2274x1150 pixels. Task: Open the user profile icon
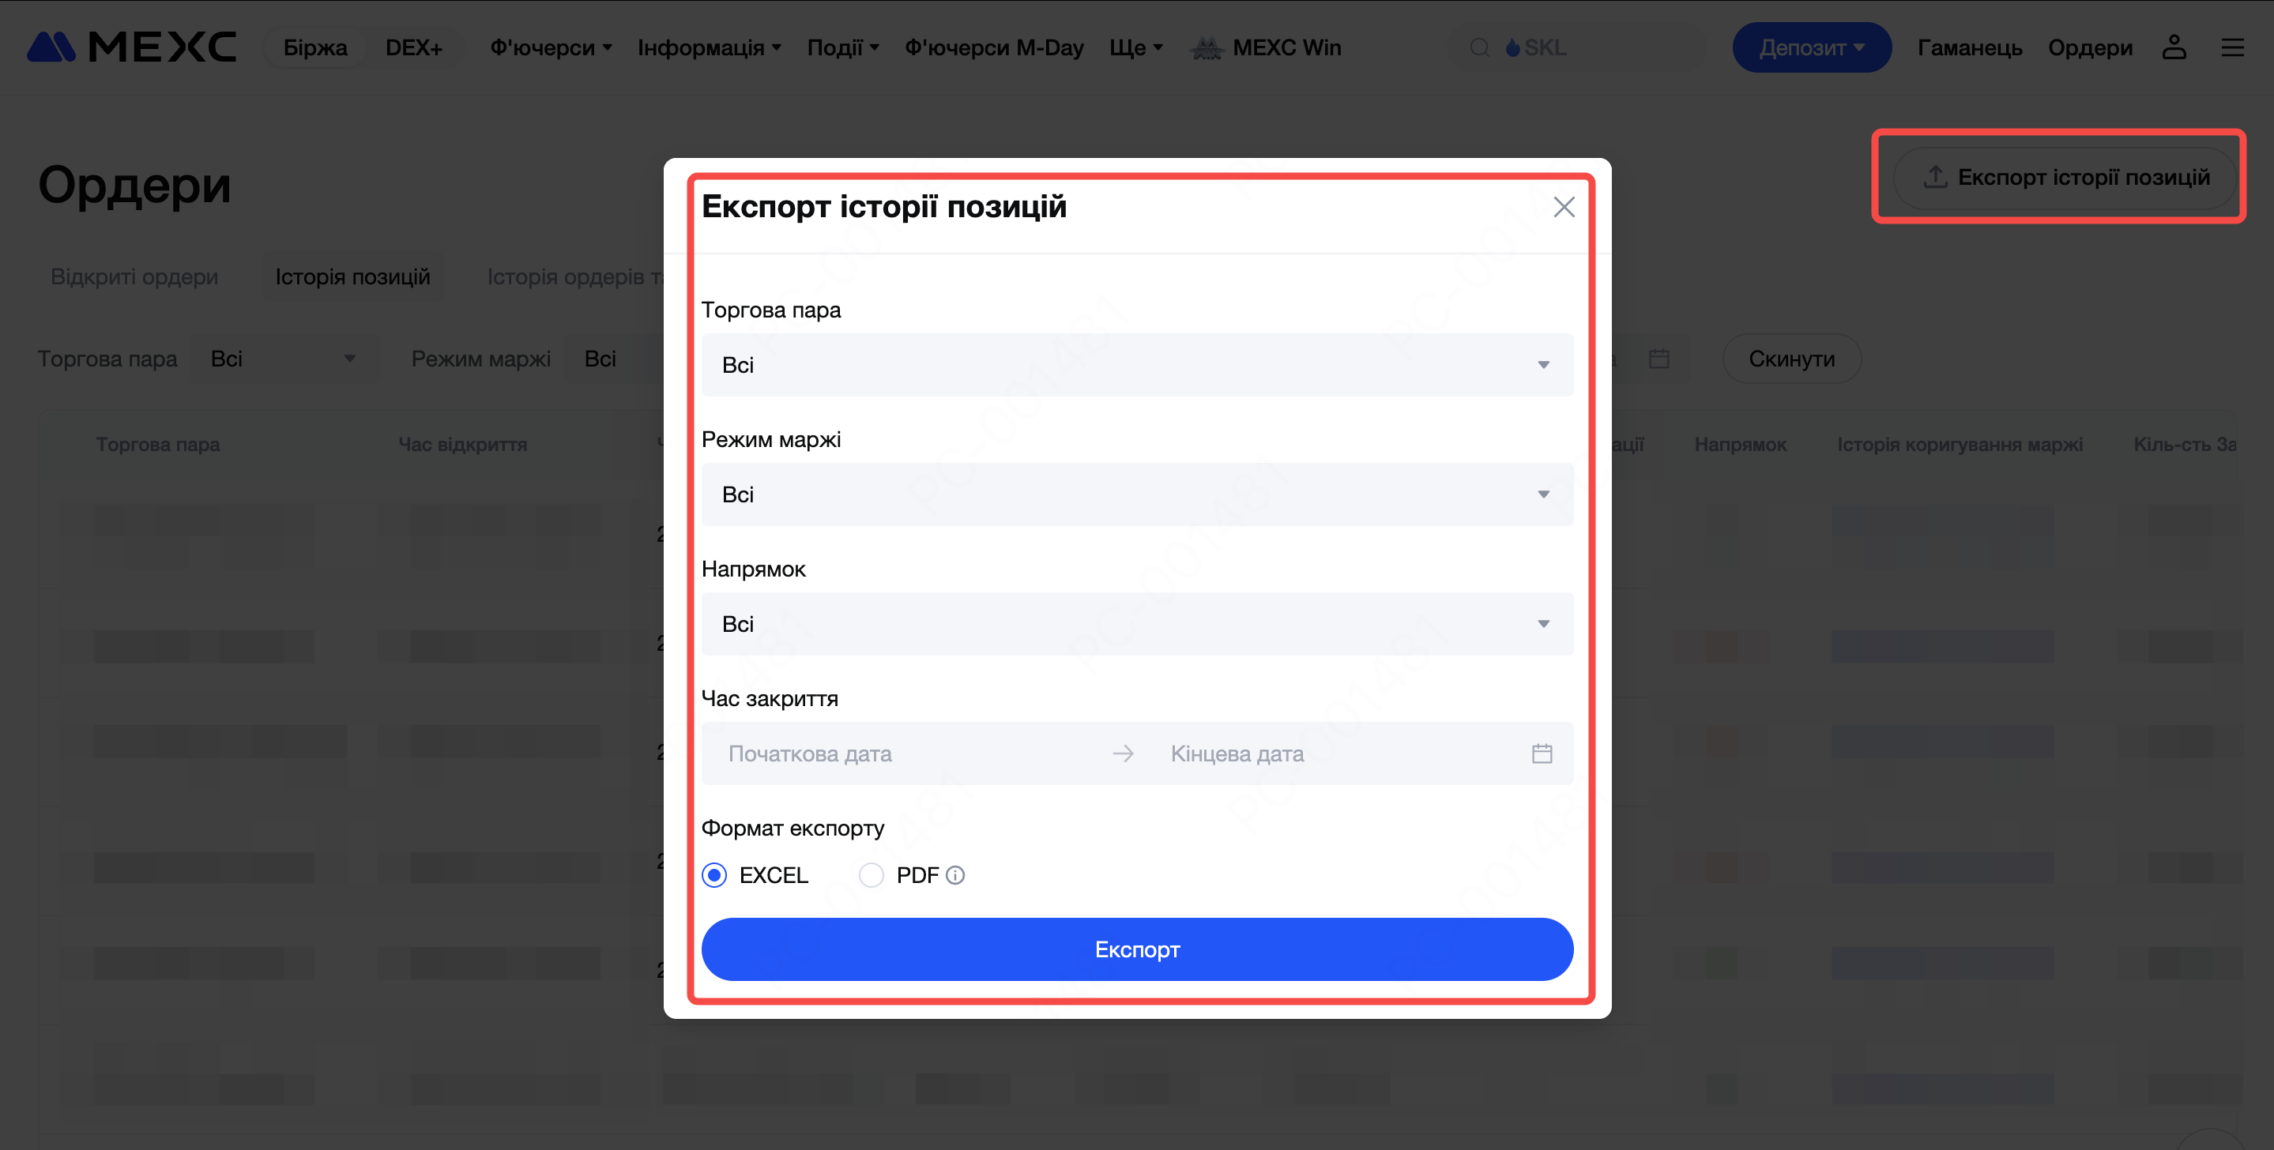tap(2174, 47)
